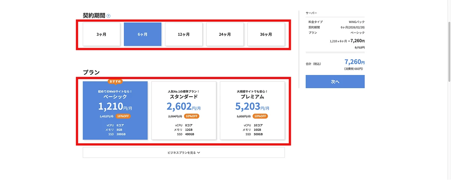
Task: Click the プラン section heading
Action: point(91,72)
